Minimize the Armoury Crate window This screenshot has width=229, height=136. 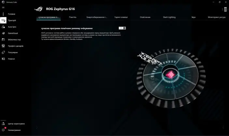pyautogui.click(x=213, y=2)
